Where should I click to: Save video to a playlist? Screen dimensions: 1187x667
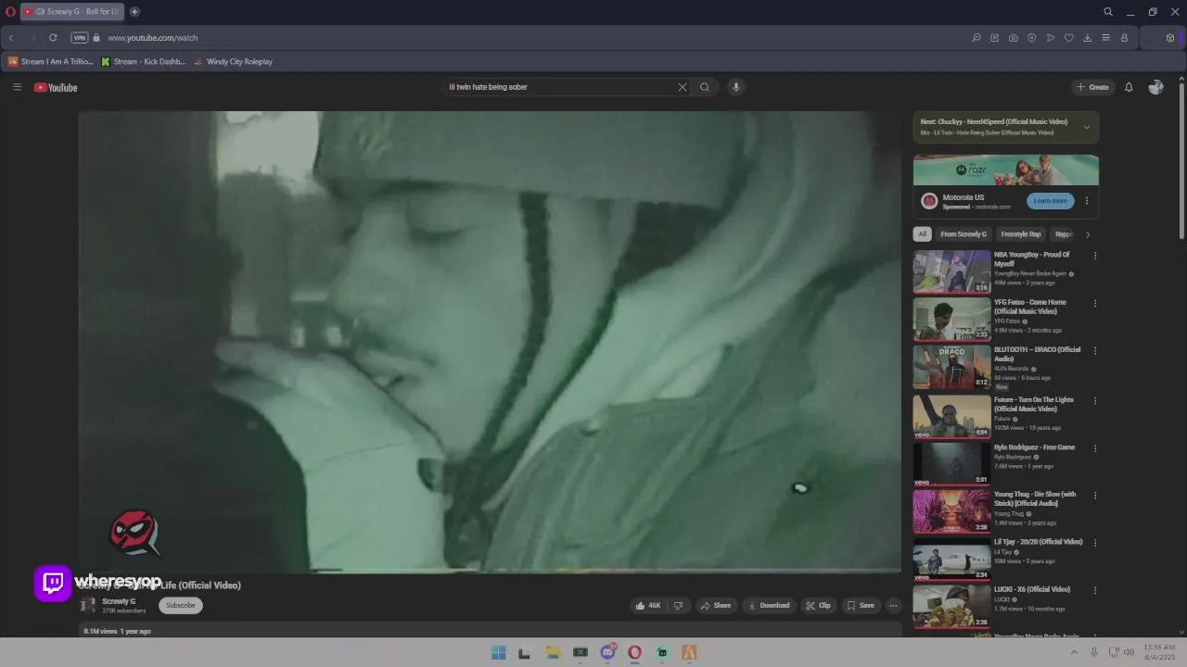860,606
